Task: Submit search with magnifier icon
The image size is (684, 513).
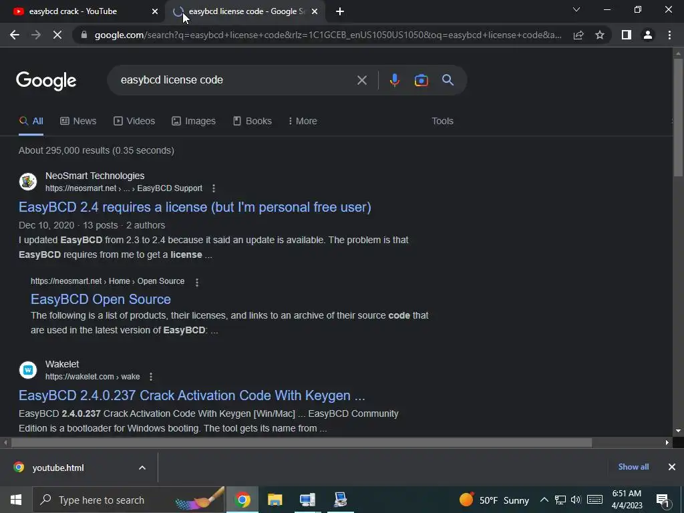Action: (x=448, y=80)
